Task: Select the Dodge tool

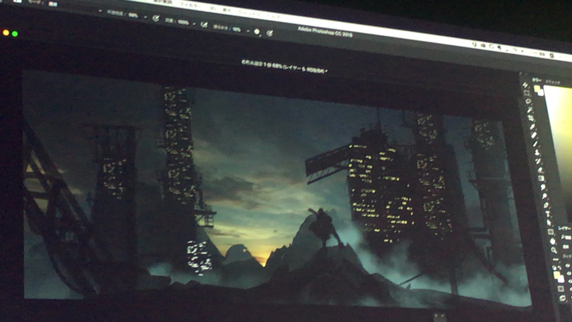Action: tap(545, 195)
